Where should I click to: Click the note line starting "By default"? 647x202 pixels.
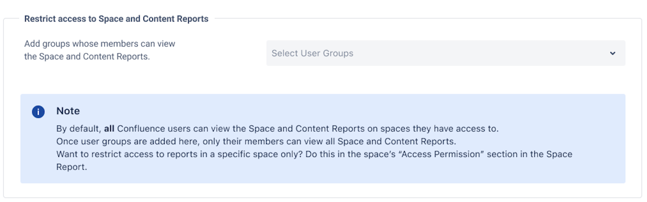[x=277, y=129]
